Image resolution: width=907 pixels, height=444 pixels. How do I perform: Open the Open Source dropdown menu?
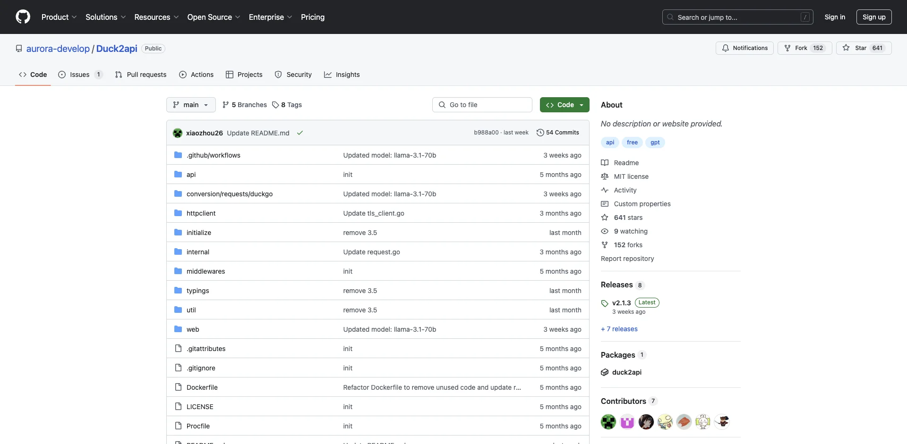tap(214, 17)
